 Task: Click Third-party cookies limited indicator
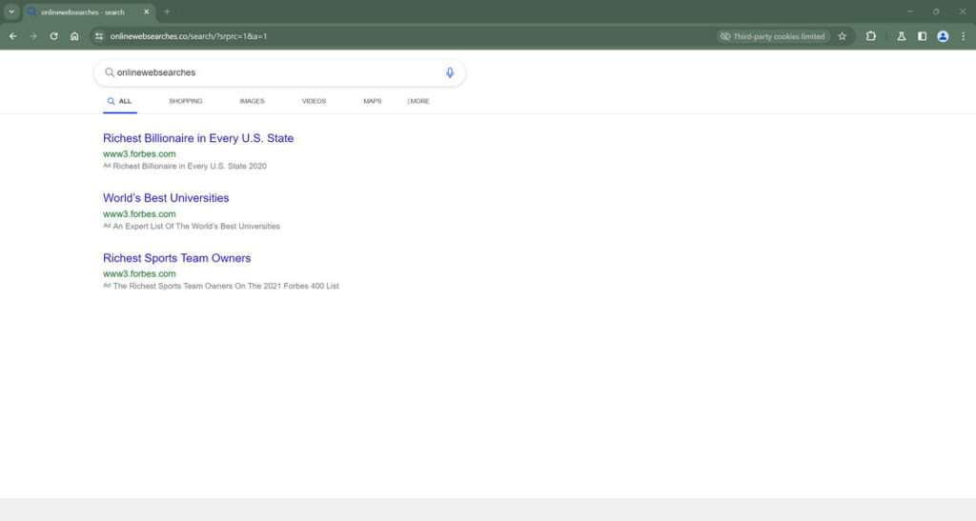[773, 37]
